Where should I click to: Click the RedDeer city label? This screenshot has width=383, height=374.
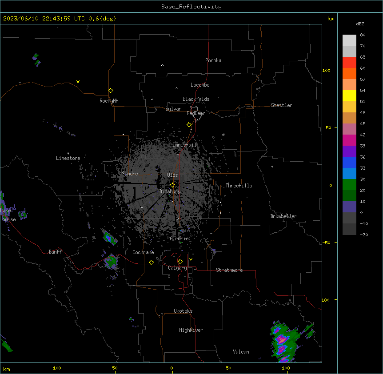click(195, 113)
